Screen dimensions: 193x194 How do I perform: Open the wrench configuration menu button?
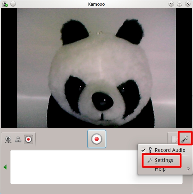(185, 139)
